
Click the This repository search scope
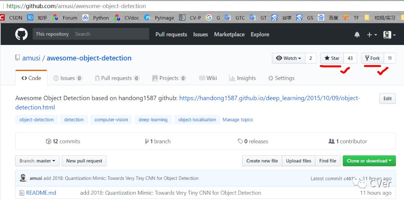click(x=52, y=34)
